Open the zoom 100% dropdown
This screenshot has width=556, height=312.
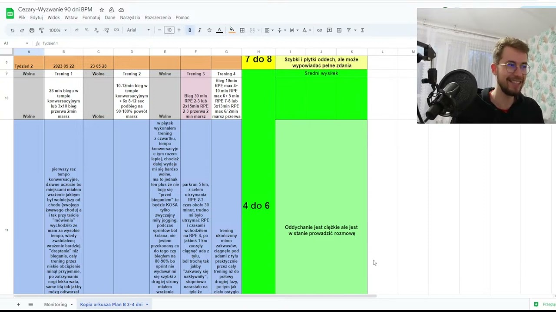(58, 30)
